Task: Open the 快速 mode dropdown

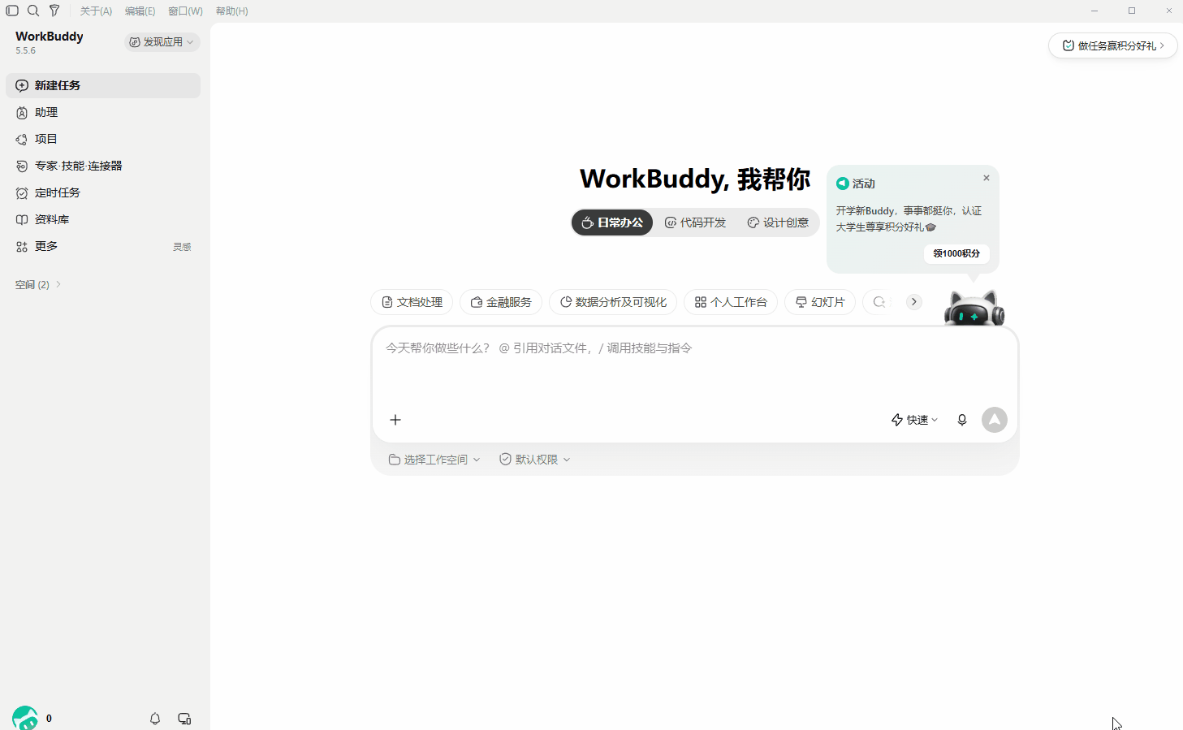Action: [x=914, y=420]
